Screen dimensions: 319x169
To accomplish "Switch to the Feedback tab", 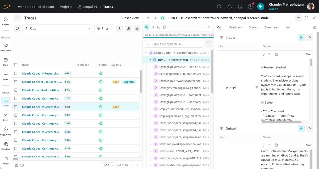I will (236, 27).
